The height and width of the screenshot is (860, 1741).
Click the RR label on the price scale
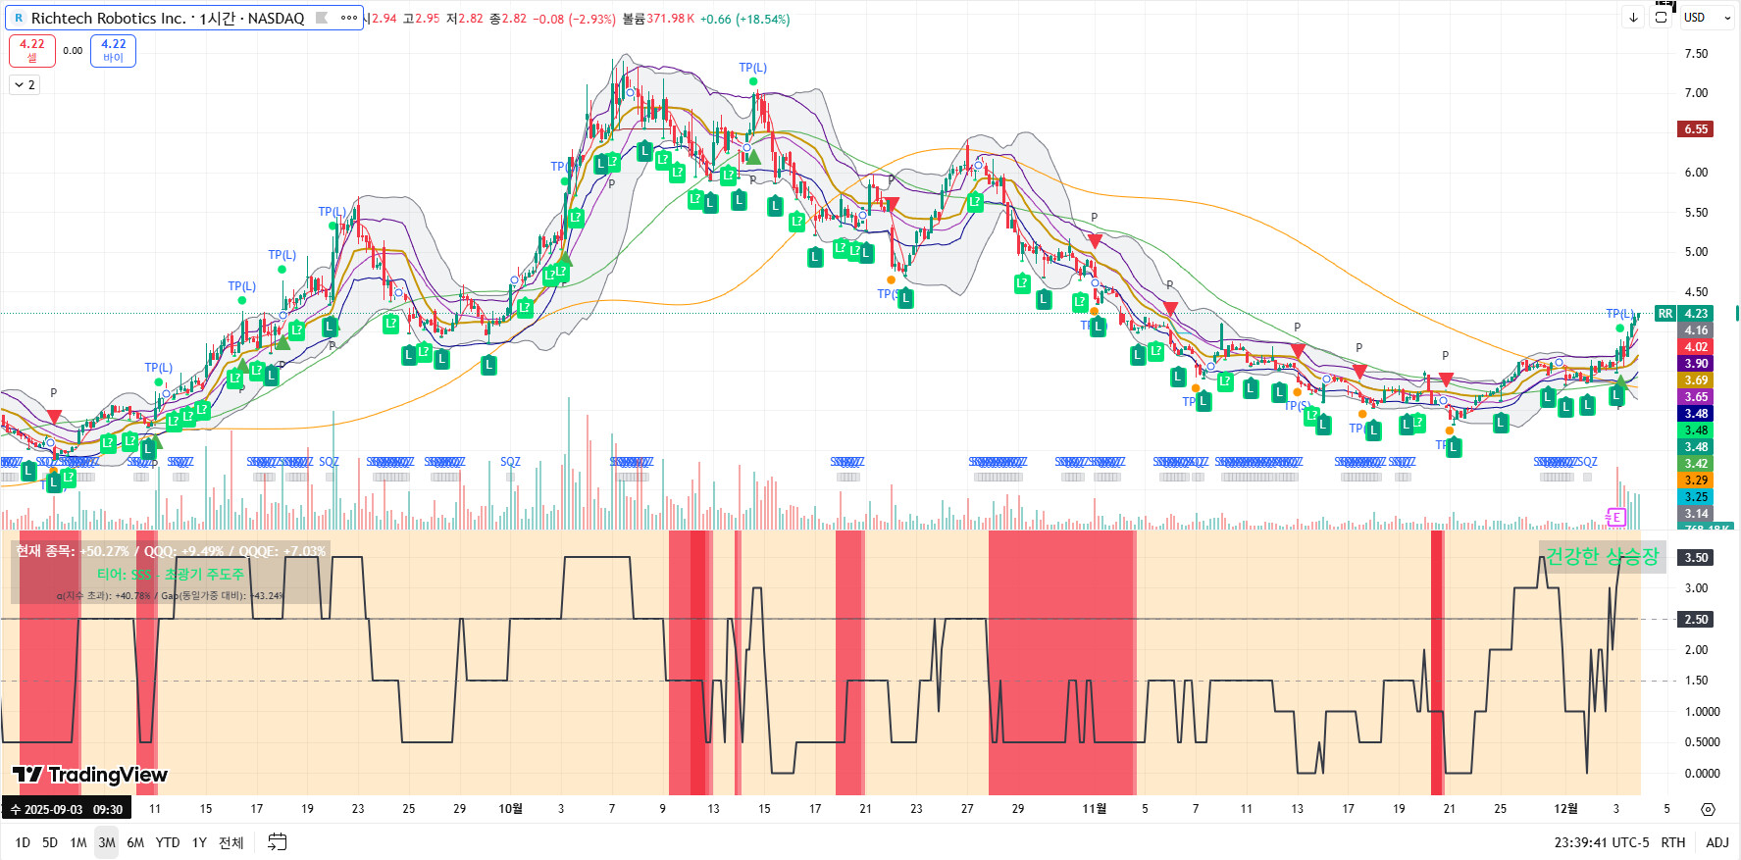(1665, 314)
